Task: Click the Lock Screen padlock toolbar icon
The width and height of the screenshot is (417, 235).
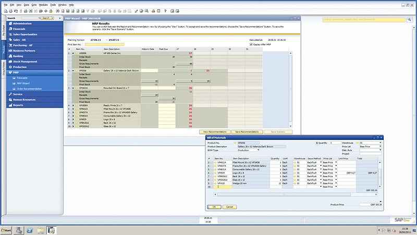Action: [x=51, y=11]
